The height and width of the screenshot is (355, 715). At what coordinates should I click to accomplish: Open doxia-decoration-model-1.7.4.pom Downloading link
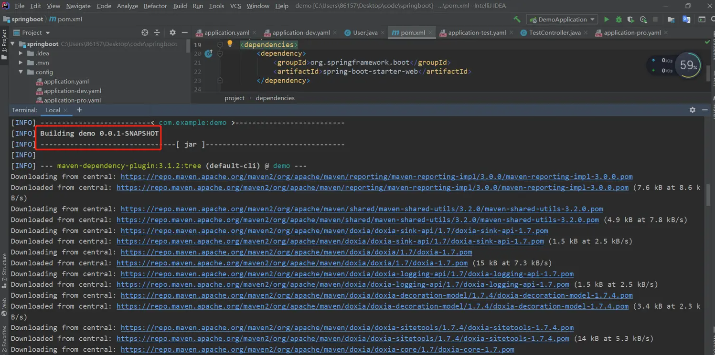[376, 295]
